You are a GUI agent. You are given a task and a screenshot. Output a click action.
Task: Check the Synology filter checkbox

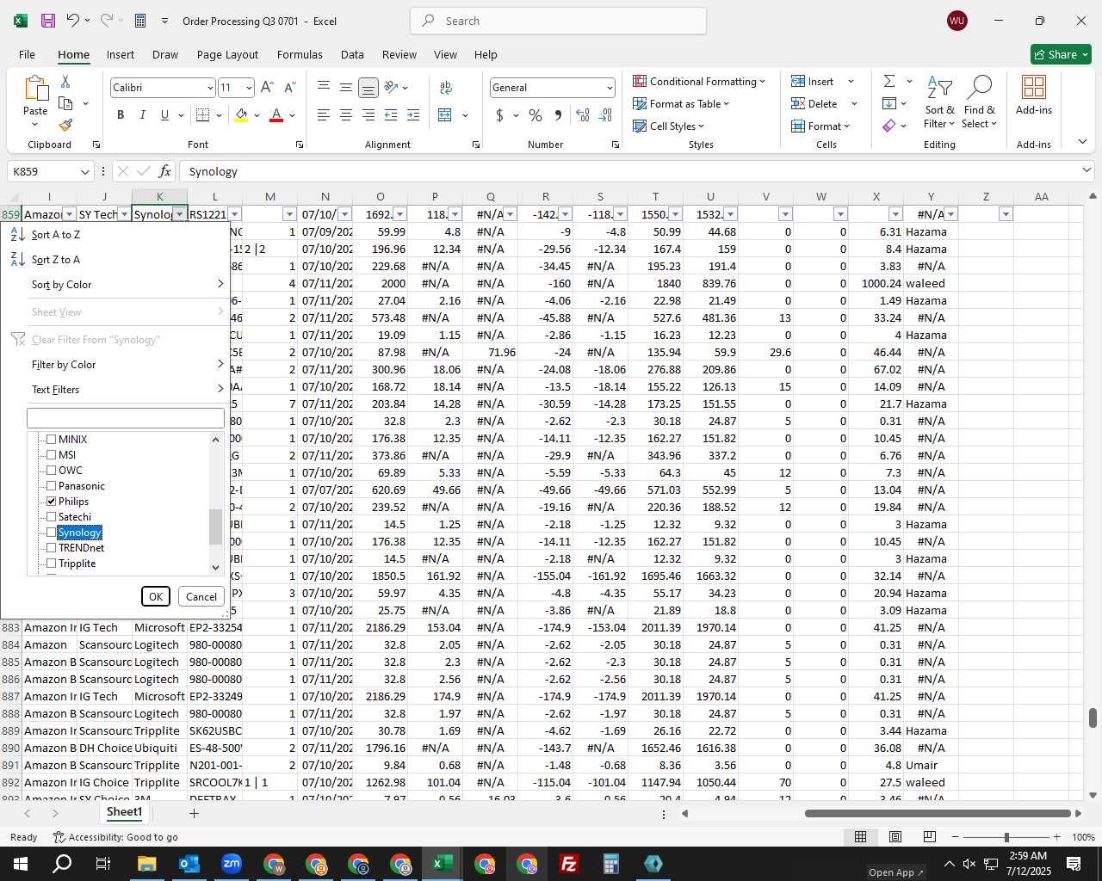click(52, 532)
